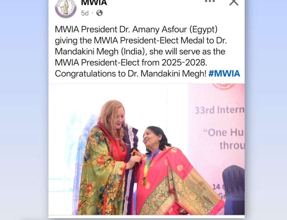Open the #MWIA hashtag link
Viewport: 287px width, 220px height.
[224, 74]
